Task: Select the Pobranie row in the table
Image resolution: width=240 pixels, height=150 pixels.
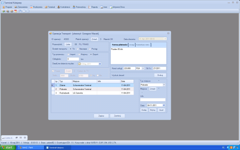Action: point(93,89)
